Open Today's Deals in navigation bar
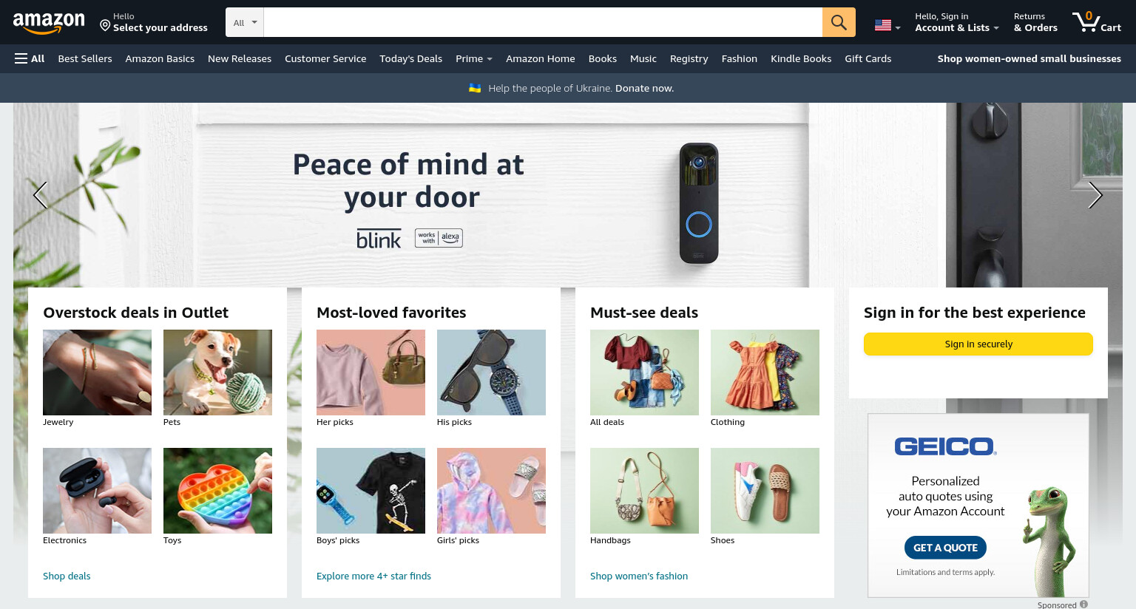The height and width of the screenshot is (609, 1136). pos(410,58)
